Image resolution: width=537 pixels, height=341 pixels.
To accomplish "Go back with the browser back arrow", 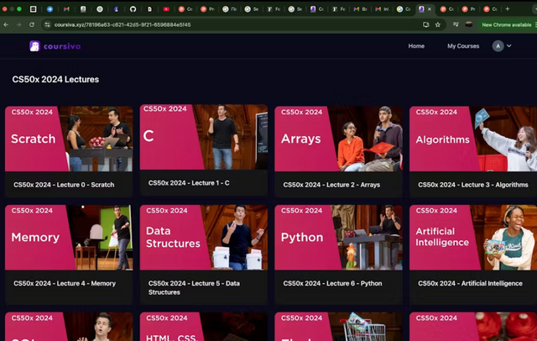I will coord(6,24).
